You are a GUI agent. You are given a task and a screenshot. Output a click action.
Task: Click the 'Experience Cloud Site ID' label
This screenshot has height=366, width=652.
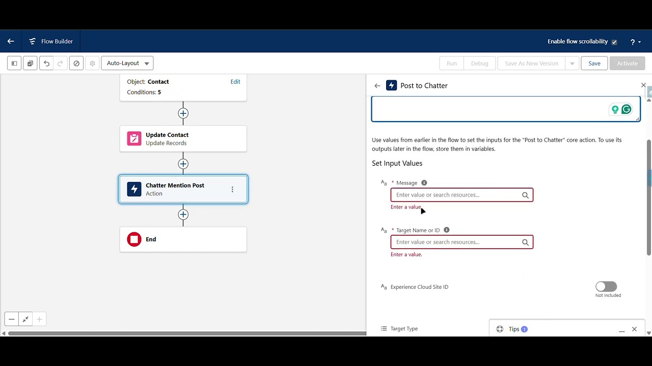pyautogui.click(x=419, y=287)
